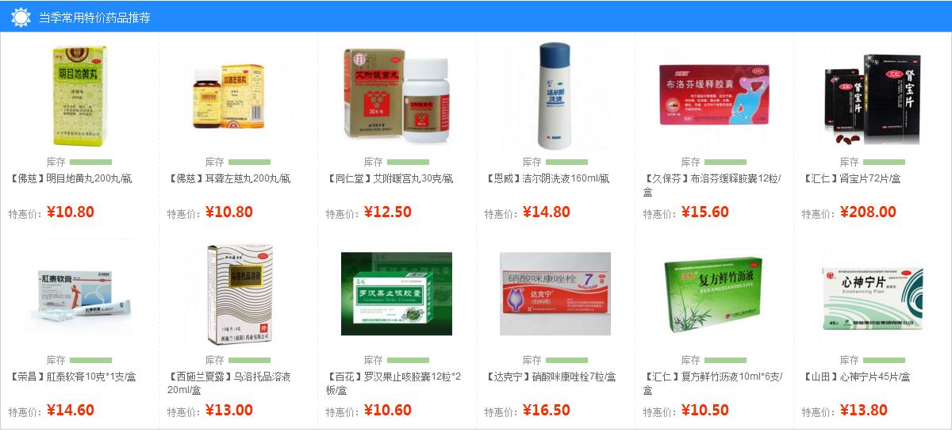952x432 pixels.
Task: Click the sun icon in the blue header
Action: click(x=21, y=17)
